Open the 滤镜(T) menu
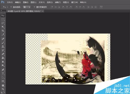130x94 pixels. click(58, 2)
